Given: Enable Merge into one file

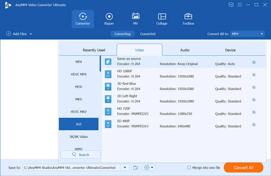Looking at the screenshot, I should click(189, 167).
